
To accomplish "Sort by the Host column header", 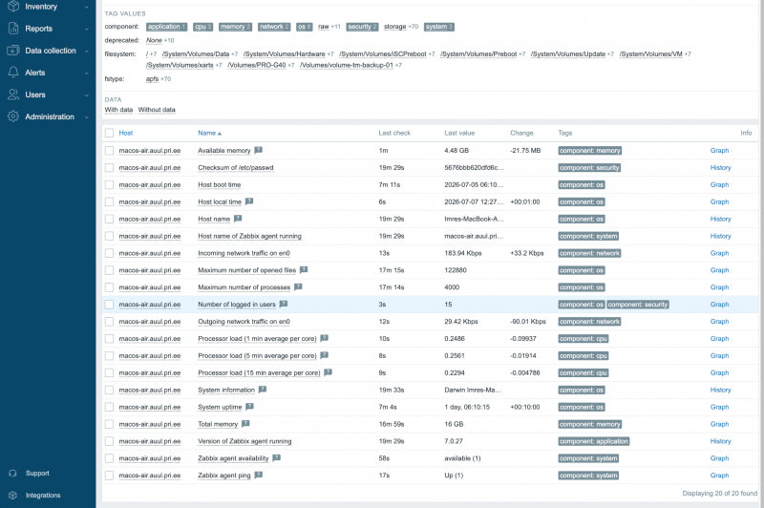I will click(x=126, y=133).
